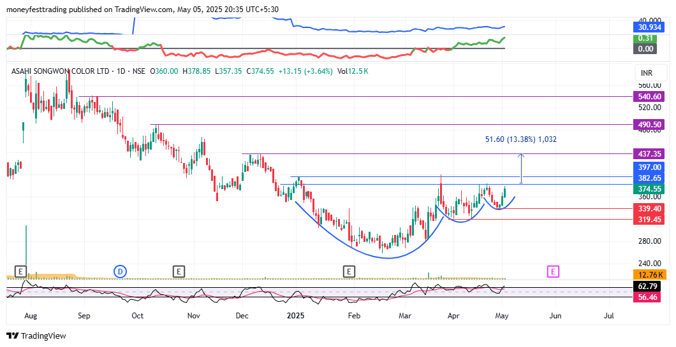Click the 12.76K volume label
This screenshot has width=676, height=347.
(x=649, y=274)
